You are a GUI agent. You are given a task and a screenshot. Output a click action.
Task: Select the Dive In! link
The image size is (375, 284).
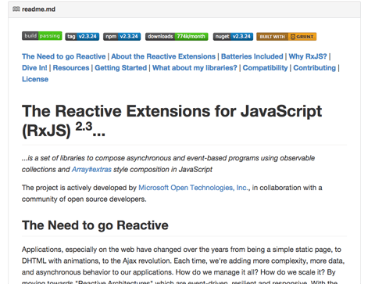(x=34, y=68)
